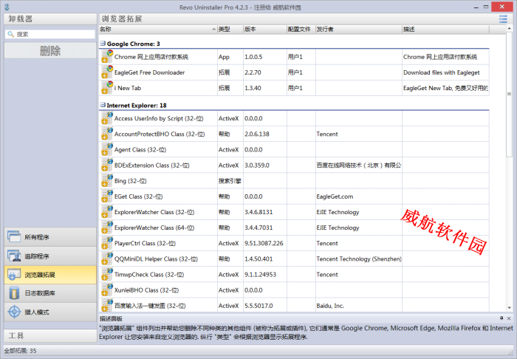Click the Download files with Eagleget description
The height and width of the screenshot is (359, 517).
pos(442,72)
